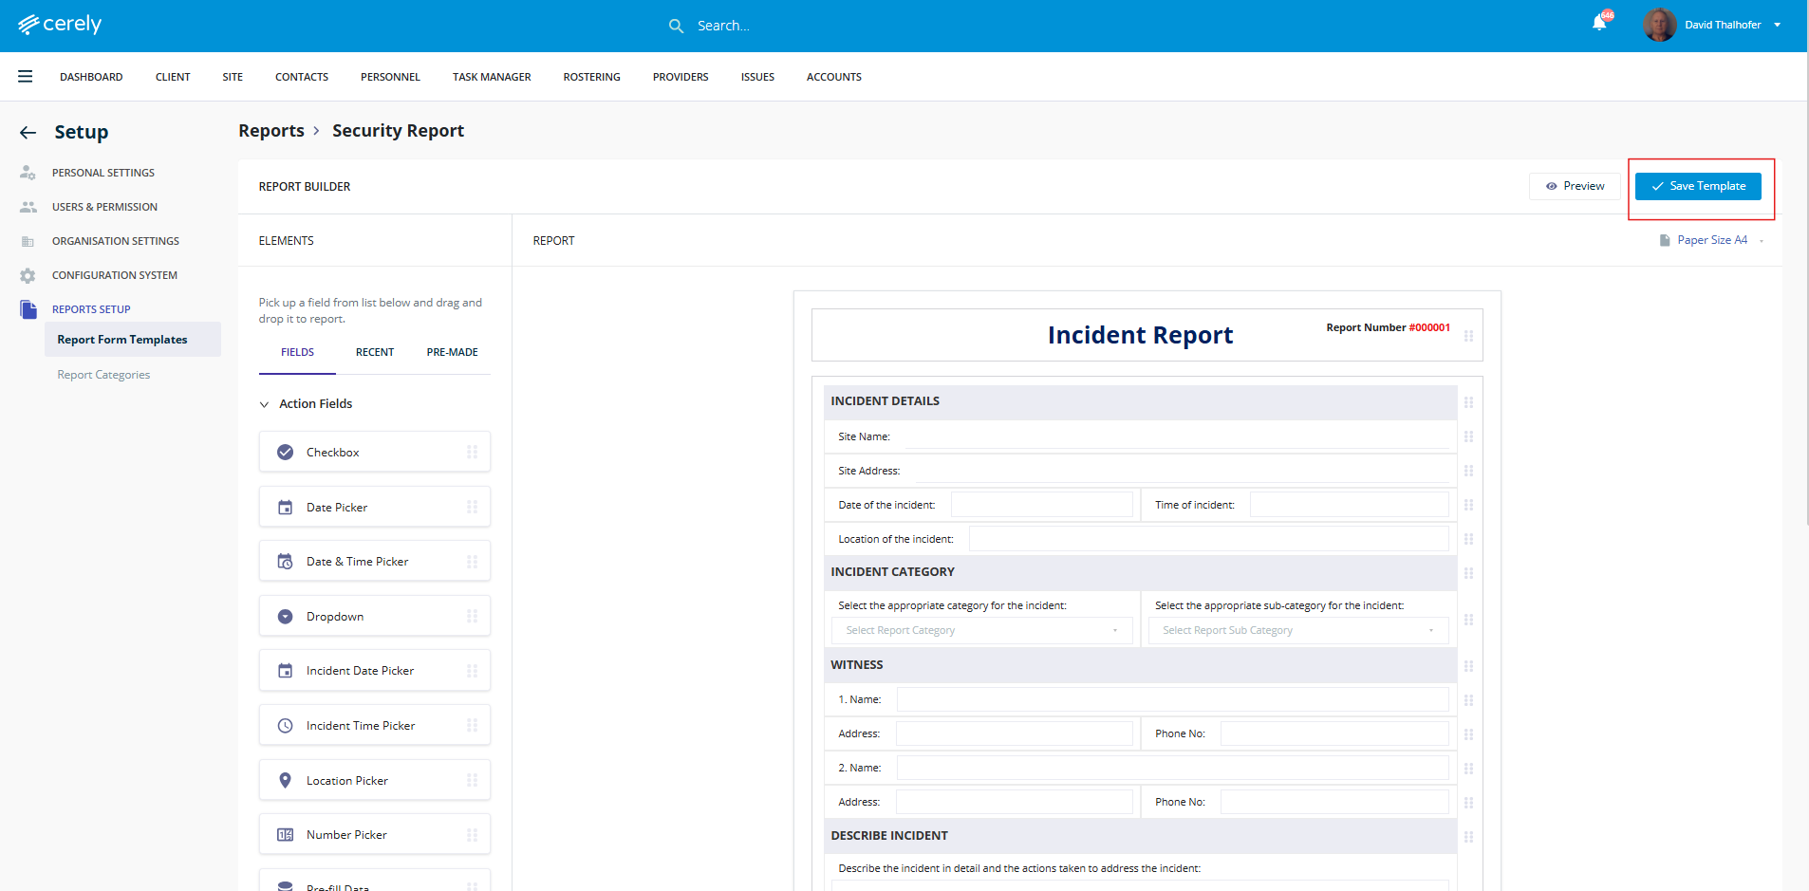The height and width of the screenshot is (891, 1809).
Task: Open the Select Report Category dropdown
Action: (981, 630)
